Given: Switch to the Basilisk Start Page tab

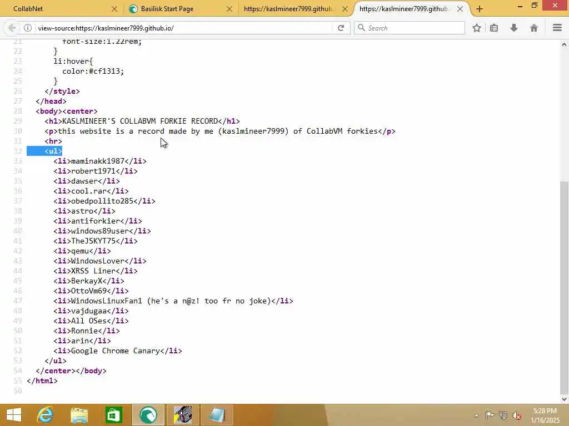Looking at the screenshot, I should click(x=179, y=9).
